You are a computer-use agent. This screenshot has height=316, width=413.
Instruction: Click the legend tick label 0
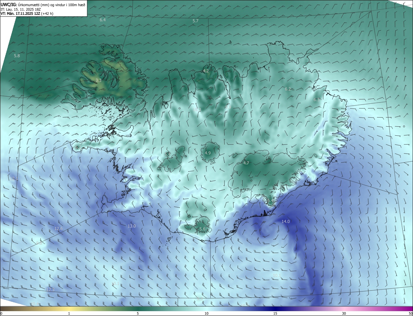point(1,314)
